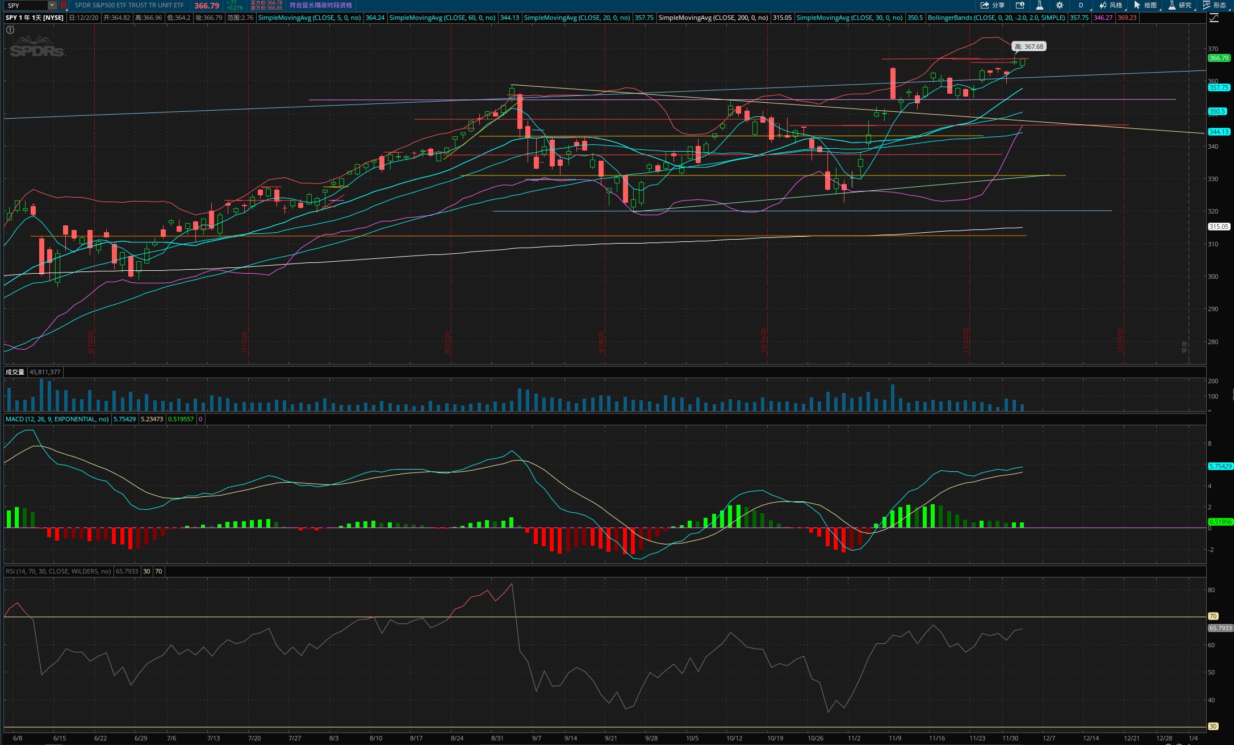Click the 65.7933 RSI axis tag

coord(1220,628)
